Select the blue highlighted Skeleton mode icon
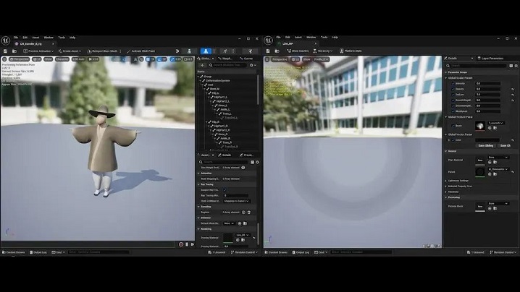Image resolution: width=520 pixels, height=292 pixels. [206, 51]
